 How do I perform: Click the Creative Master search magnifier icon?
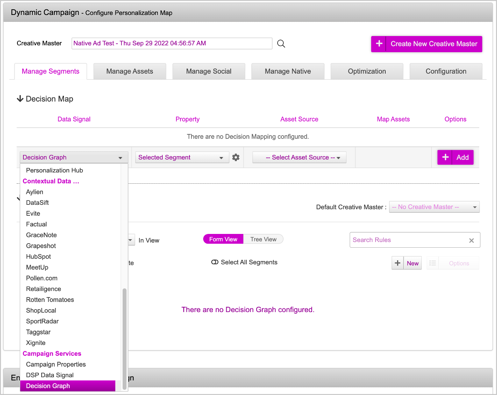pyautogui.click(x=281, y=44)
